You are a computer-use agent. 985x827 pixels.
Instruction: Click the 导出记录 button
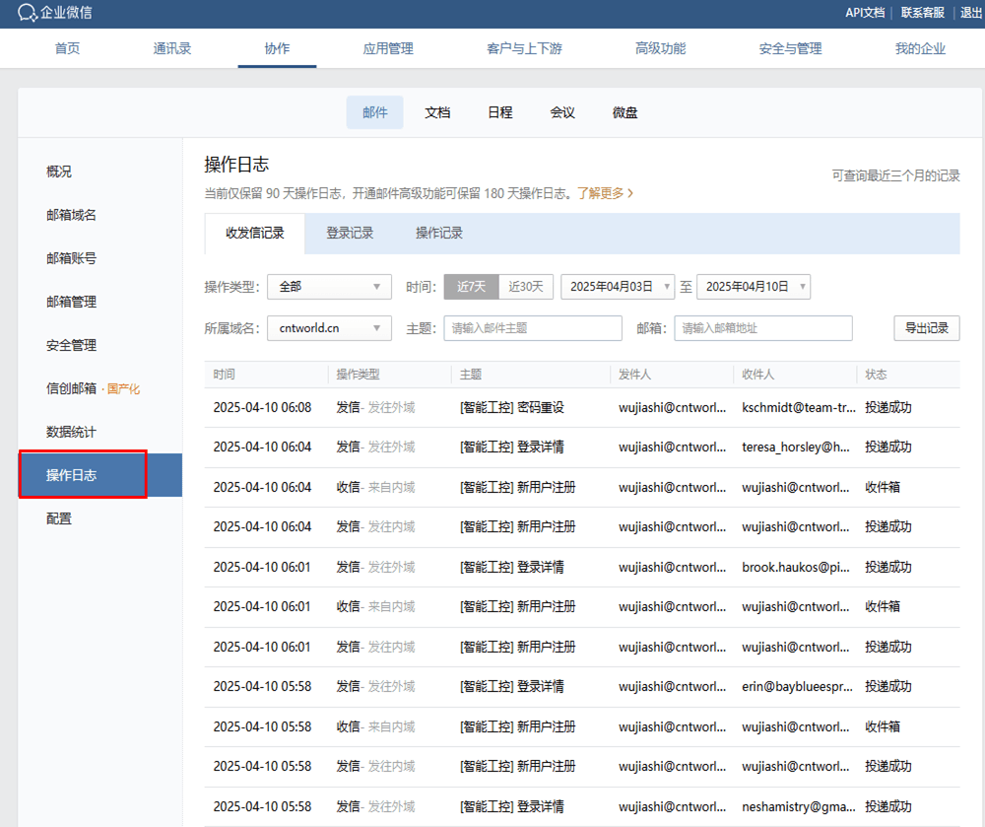926,328
